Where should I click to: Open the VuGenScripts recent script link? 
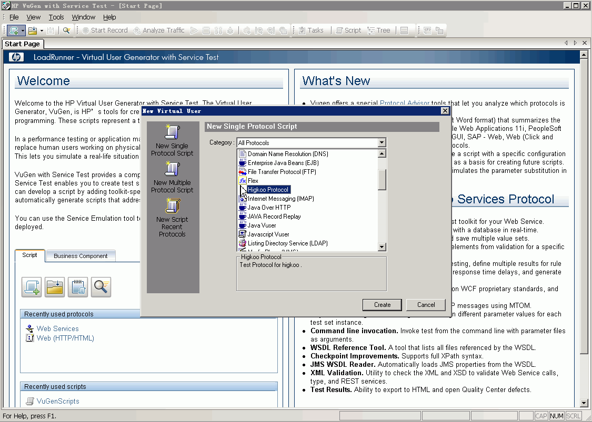coord(58,402)
